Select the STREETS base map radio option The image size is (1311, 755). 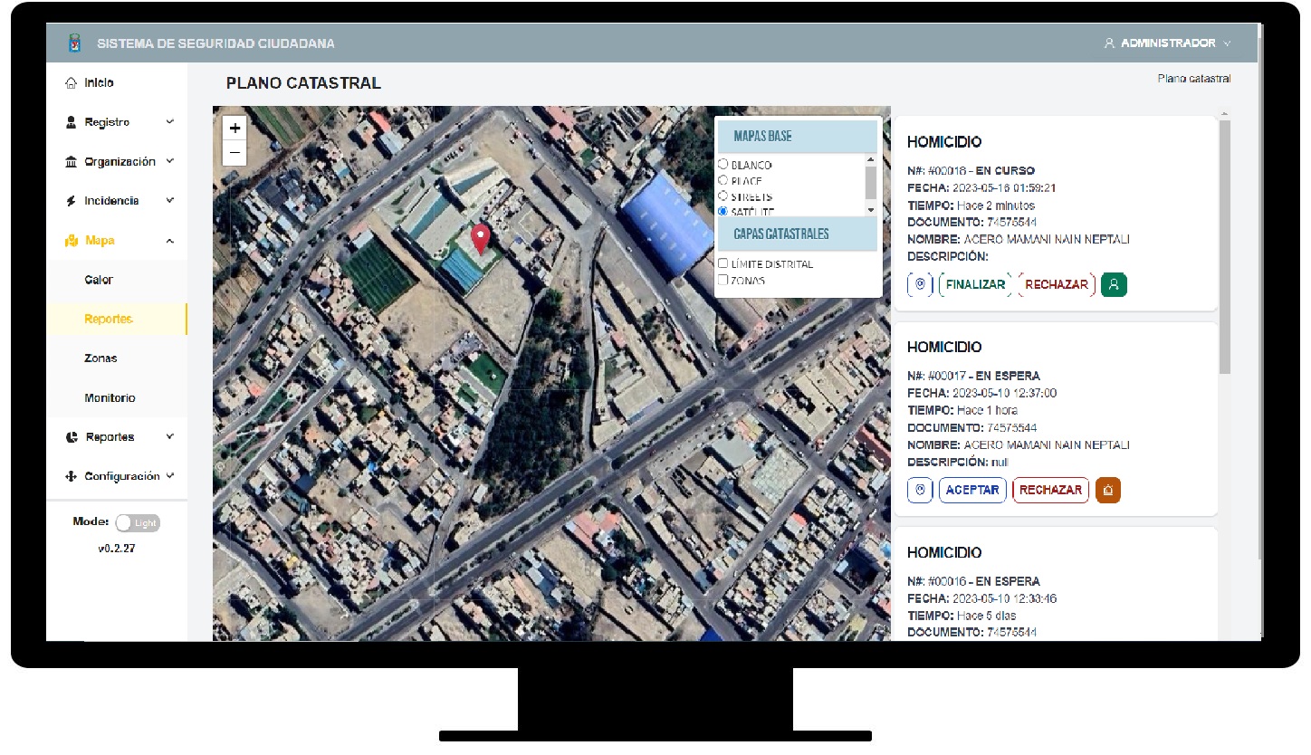click(722, 196)
